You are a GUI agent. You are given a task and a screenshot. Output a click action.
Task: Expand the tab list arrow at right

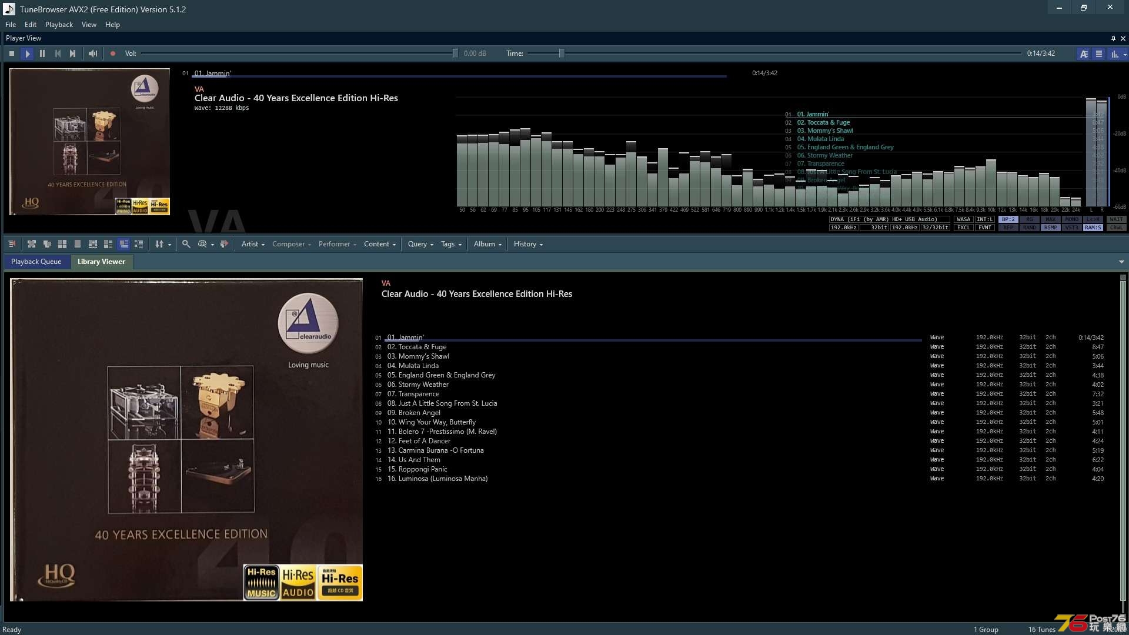pos(1121,262)
